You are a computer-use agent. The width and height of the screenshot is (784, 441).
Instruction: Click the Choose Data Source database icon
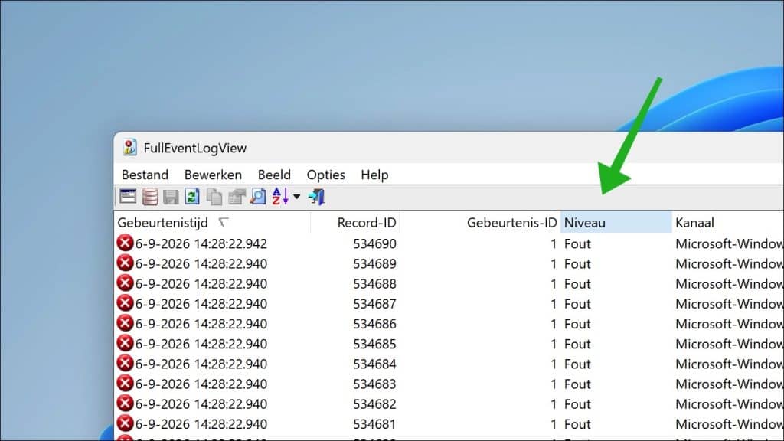point(150,197)
